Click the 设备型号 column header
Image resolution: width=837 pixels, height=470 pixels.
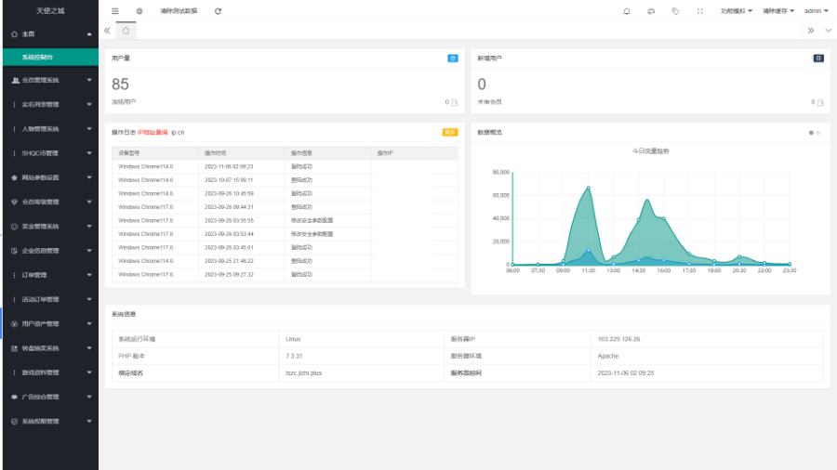coord(128,153)
